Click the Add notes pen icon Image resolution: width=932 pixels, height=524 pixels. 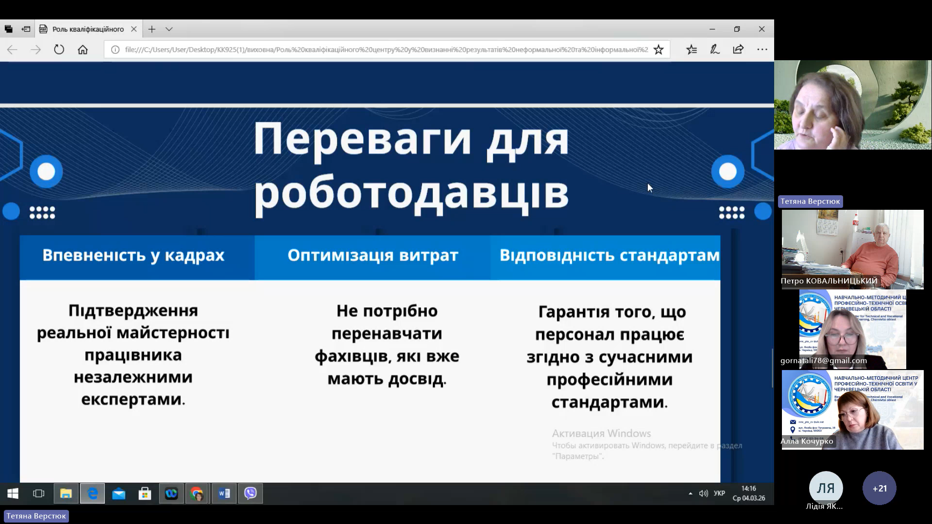[x=715, y=50]
